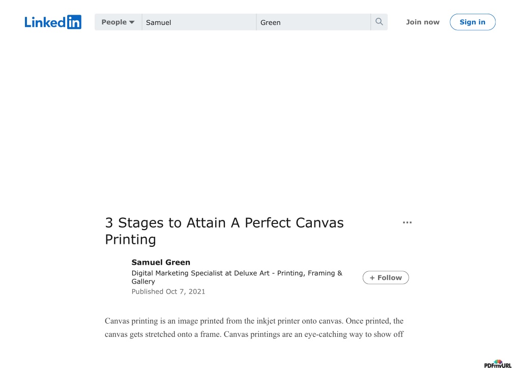Open the People search type dropdown
Image resolution: width=521 pixels, height=368 pixels.
point(118,22)
